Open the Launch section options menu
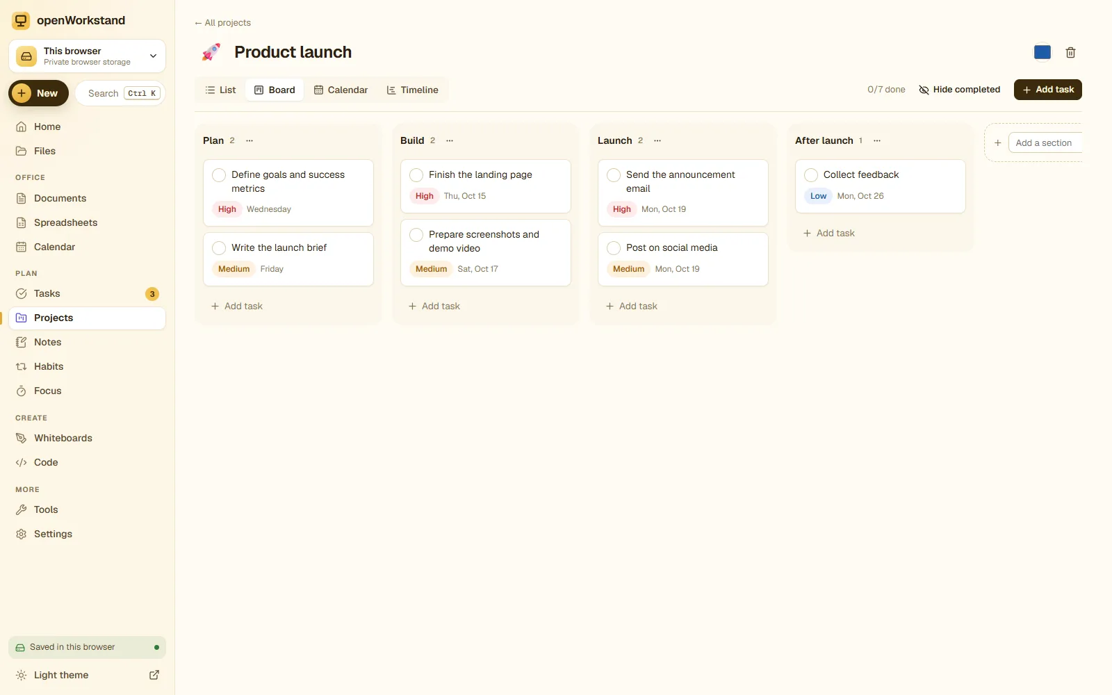Image resolution: width=1112 pixels, height=695 pixels. pyautogui.click(x=657, y=140)
